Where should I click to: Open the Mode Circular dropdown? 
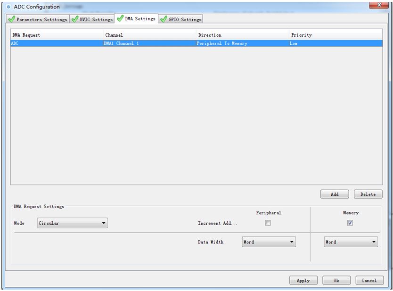[73, 223]
